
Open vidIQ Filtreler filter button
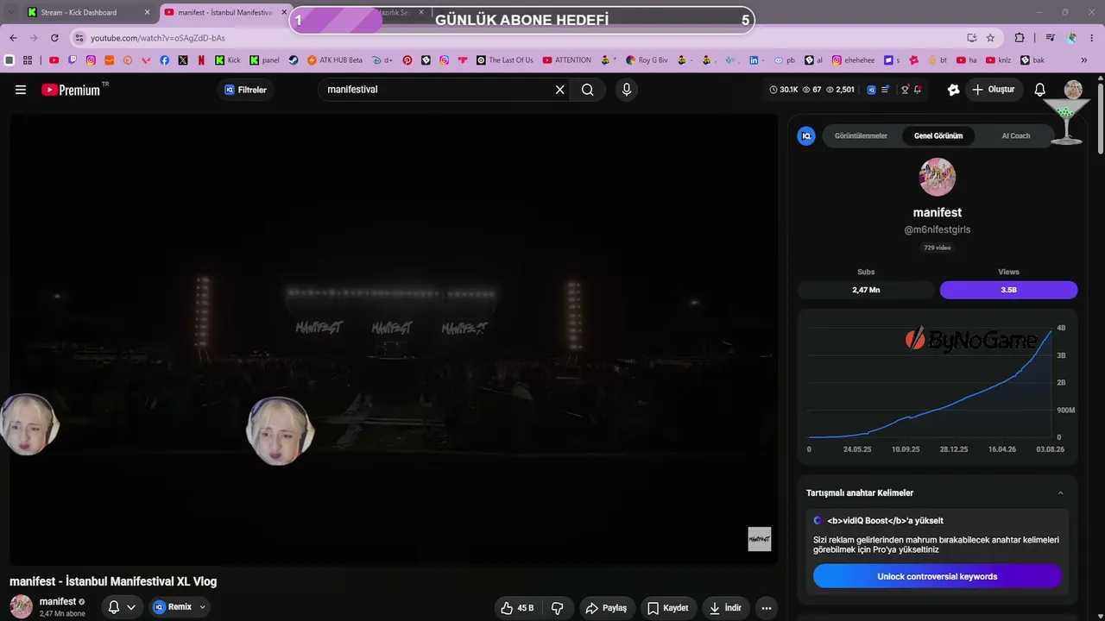pos(245,90)
